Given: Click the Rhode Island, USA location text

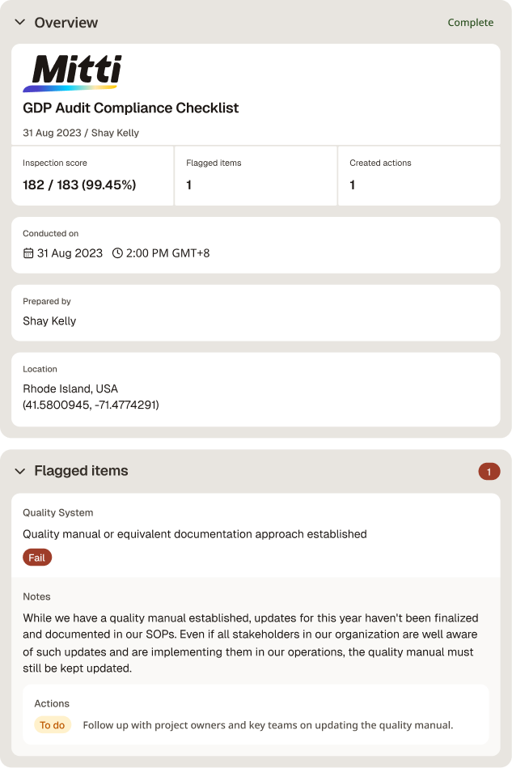Looking at the screenshot, I should click(x=70, y=389).
